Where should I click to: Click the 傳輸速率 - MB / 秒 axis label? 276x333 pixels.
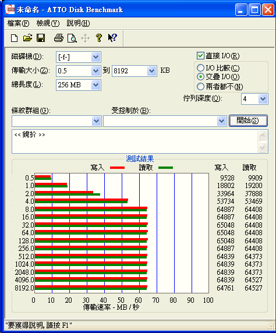pyautogui.click(x=111, y=307)
